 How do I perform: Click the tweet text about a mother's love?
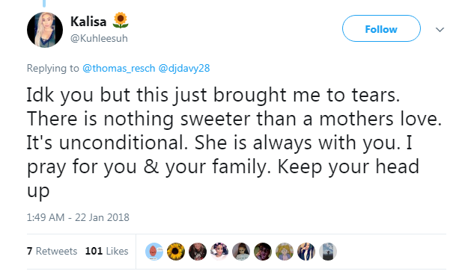(234, 143)
